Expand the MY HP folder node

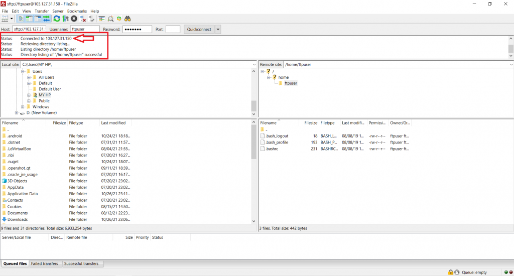(29, 95)
